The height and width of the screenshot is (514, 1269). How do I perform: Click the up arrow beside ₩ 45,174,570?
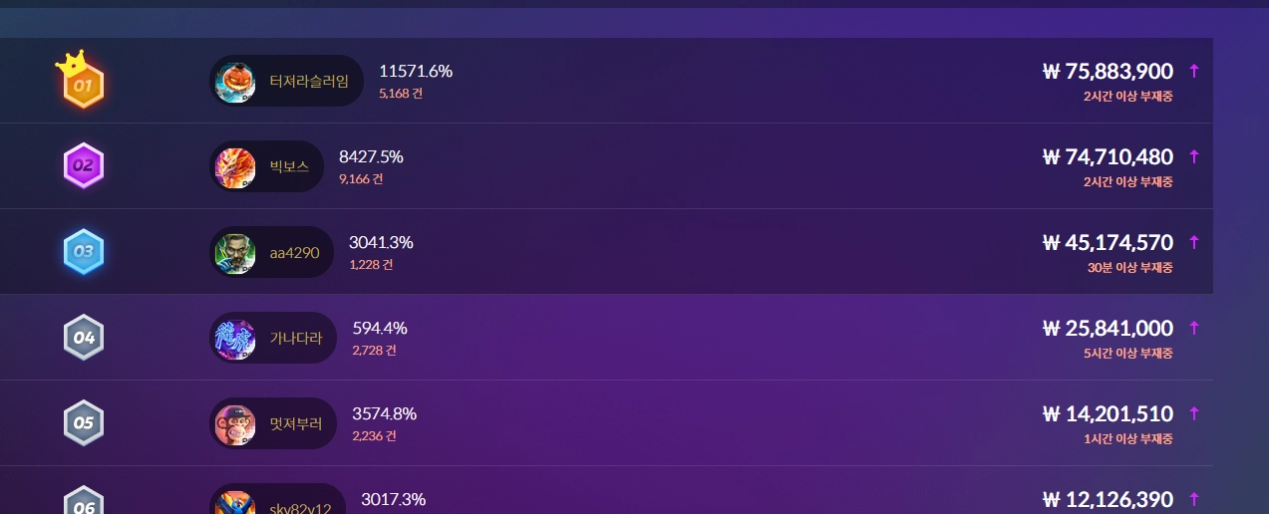(x=1194, y=242)
